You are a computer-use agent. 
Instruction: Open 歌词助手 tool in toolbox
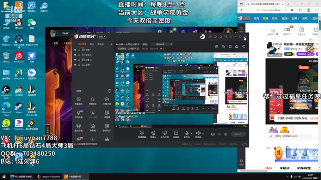click(107, 128)
